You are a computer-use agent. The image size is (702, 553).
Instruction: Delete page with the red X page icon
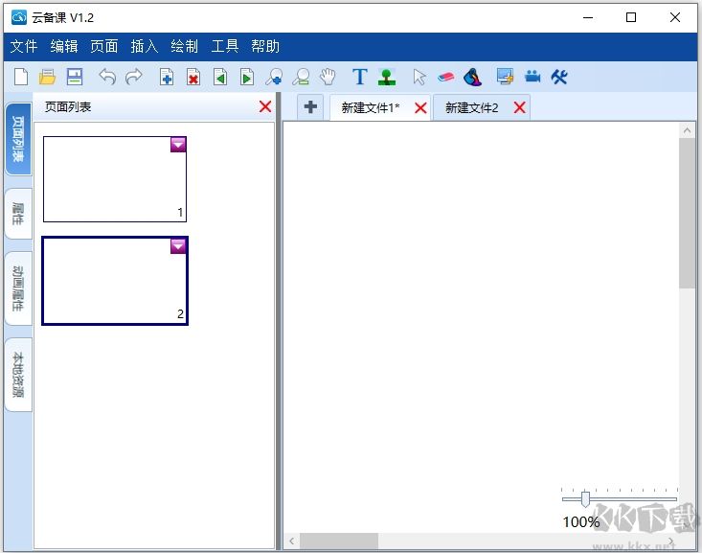pyautogui.click(x=193, y=78)
